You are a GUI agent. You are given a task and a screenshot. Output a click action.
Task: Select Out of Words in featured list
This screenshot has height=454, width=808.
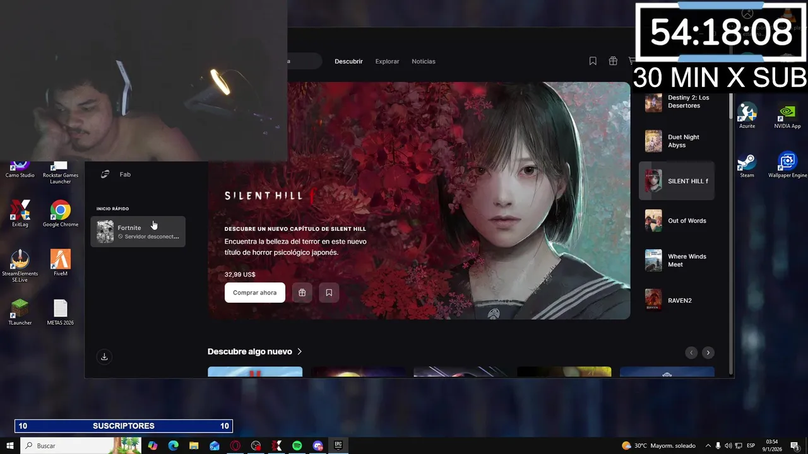(x=677, y=221)
